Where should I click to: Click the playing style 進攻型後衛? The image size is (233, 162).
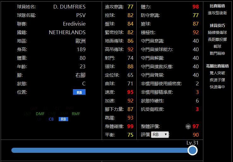pyautogui.click(x=217, y=13)
